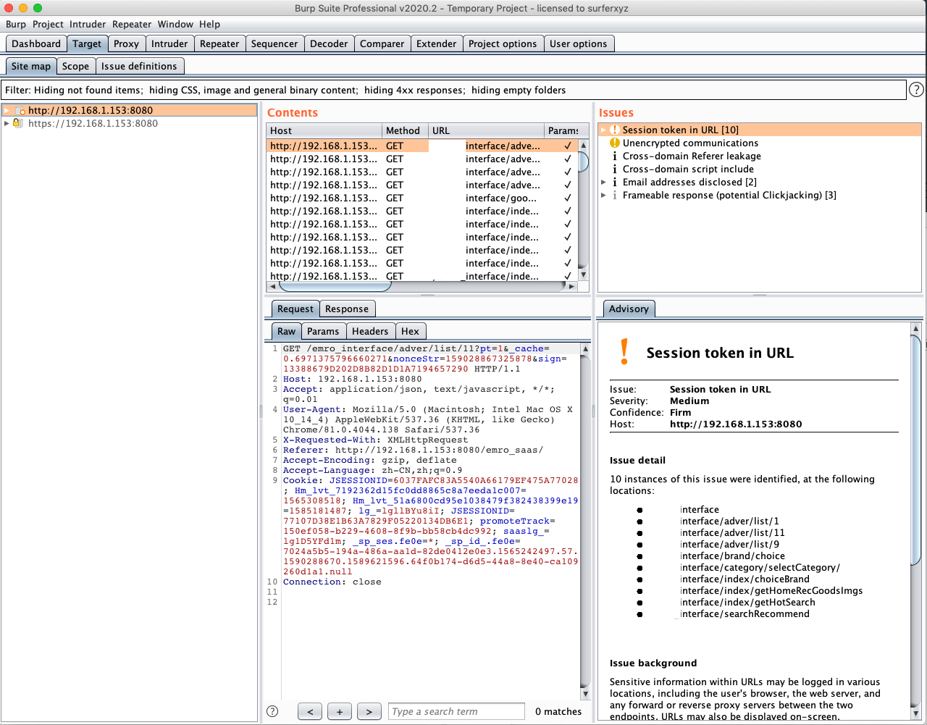Click the Contents horizontal scroll-left arrow
This screenshot has width=927, height=725.
coord(273,286)
